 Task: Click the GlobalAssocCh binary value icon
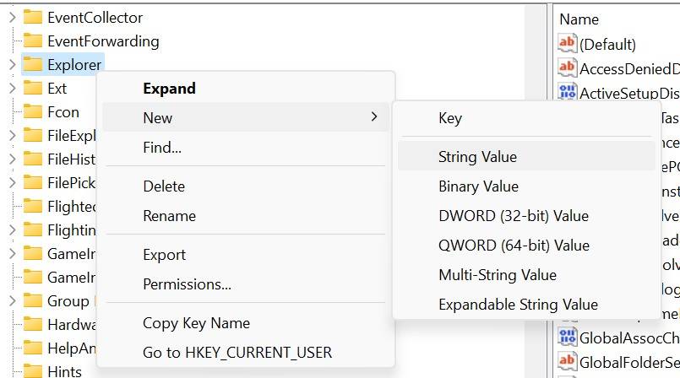568,337
